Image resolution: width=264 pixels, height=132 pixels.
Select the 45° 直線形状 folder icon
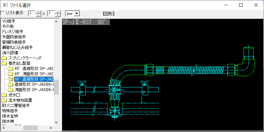tap(11, 68)
